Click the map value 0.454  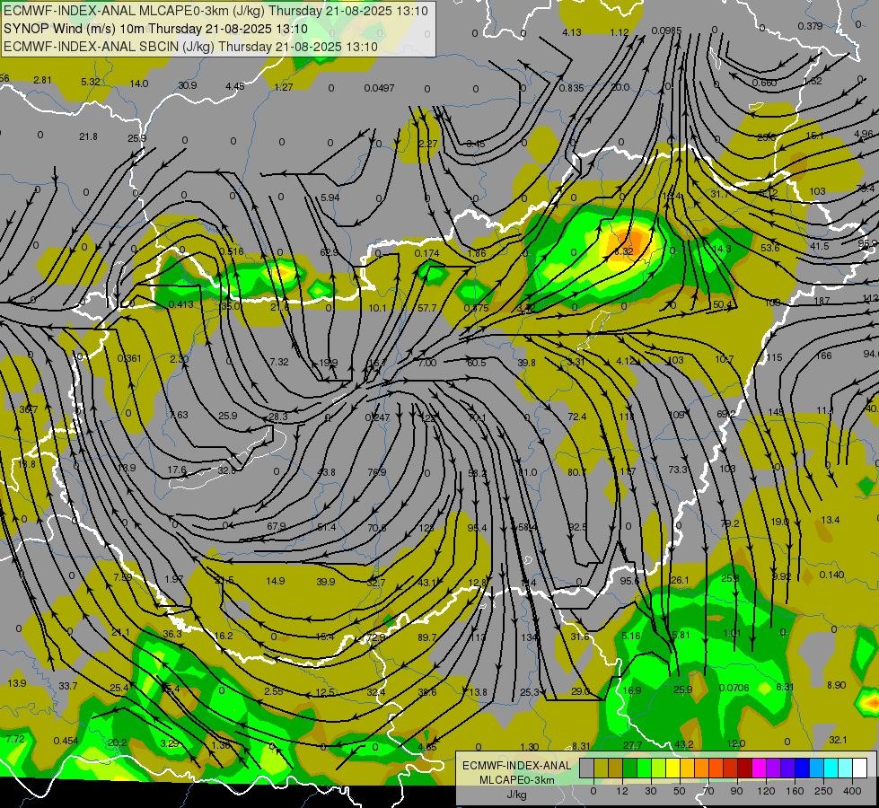coord(66,741)
